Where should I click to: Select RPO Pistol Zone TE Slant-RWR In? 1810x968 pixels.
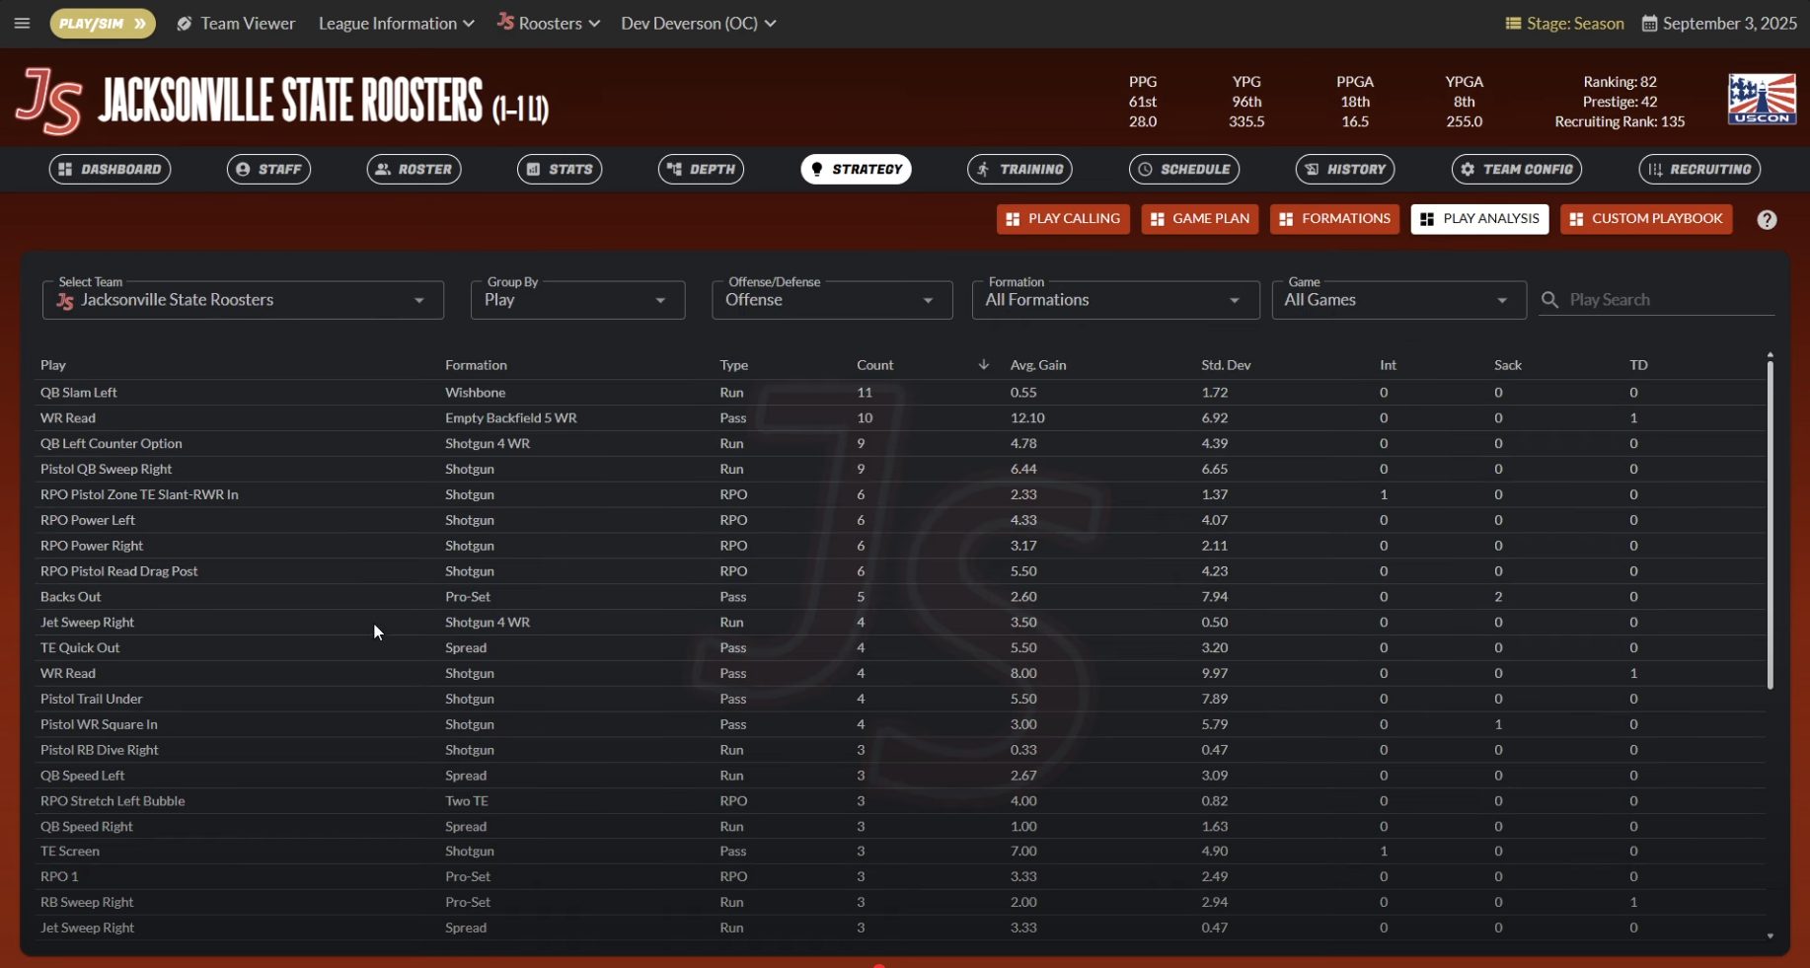(x=902, y=495)
